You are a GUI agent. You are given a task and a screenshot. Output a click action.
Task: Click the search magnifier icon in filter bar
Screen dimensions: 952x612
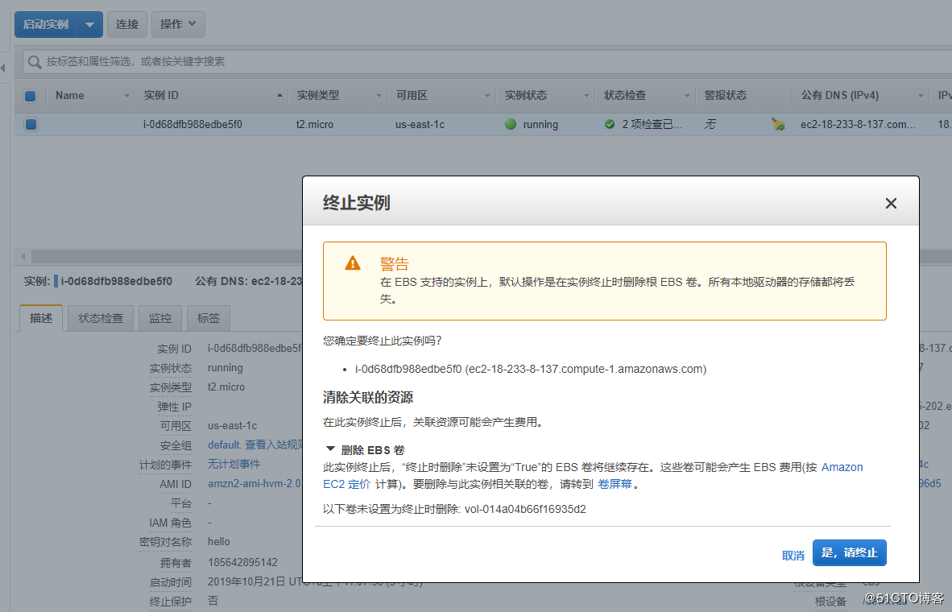click(x=35, y=61)
